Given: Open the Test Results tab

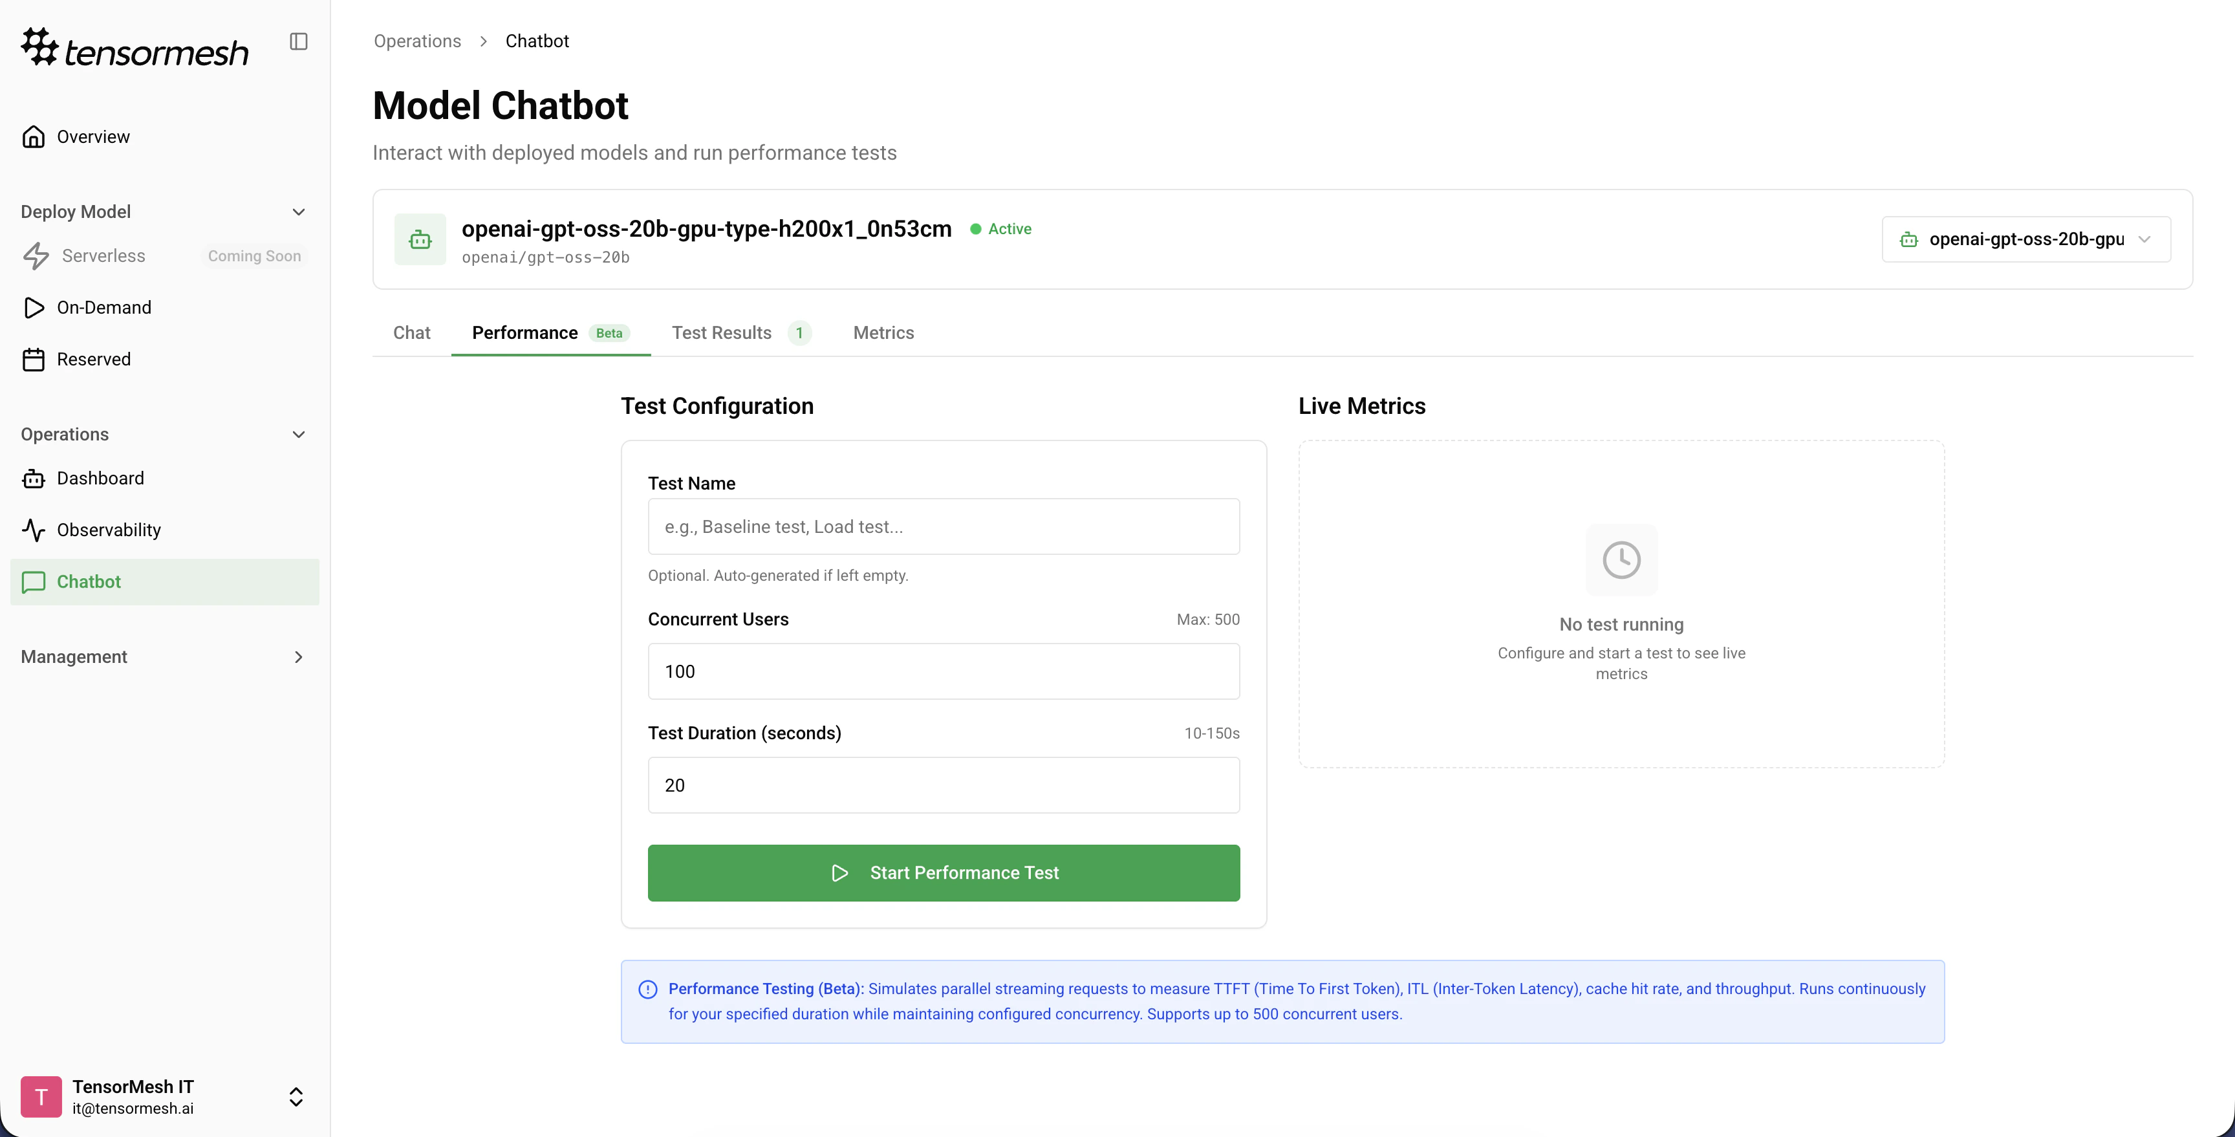Looking at the screenshot, I should [x=722, y=332].
